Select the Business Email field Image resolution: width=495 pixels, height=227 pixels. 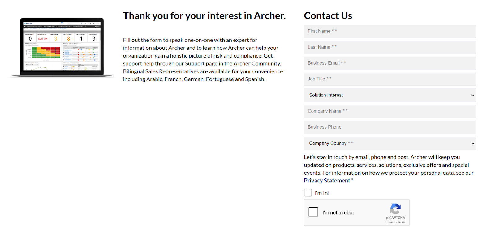pos(390,63)
